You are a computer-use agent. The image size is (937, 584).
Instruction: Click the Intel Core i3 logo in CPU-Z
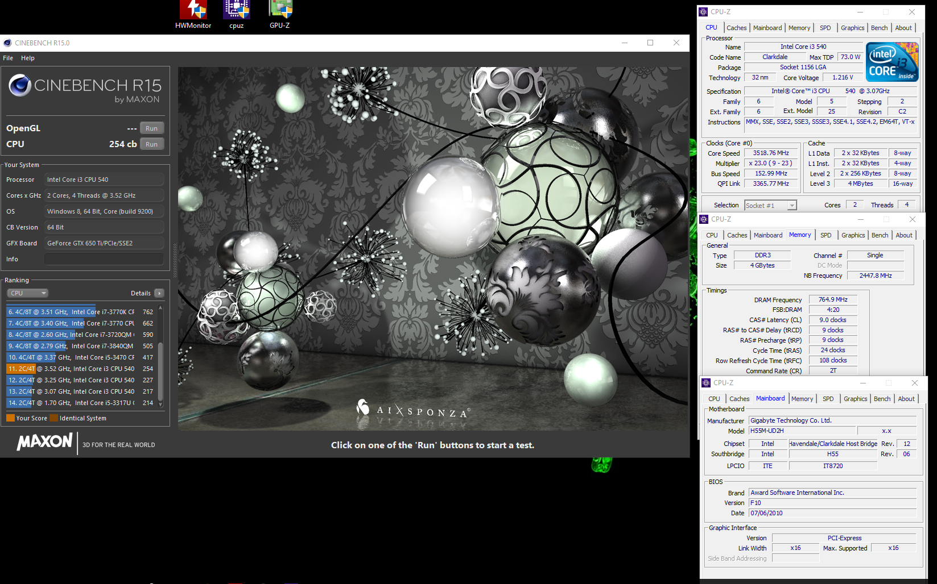(892, 62)
